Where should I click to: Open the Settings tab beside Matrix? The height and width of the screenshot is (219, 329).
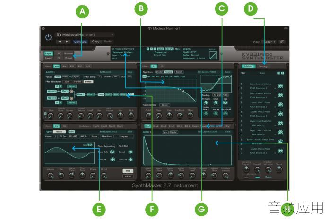coord(264,66)
